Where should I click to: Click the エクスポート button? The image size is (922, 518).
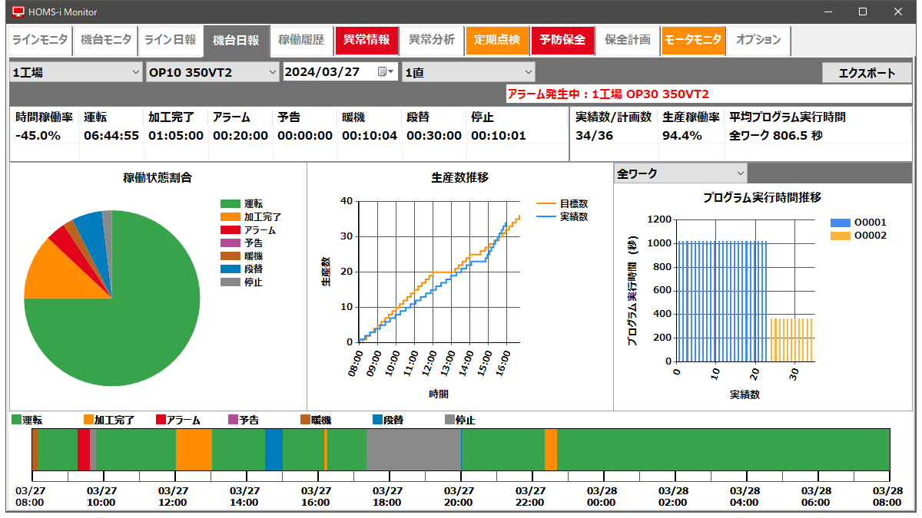867,73
